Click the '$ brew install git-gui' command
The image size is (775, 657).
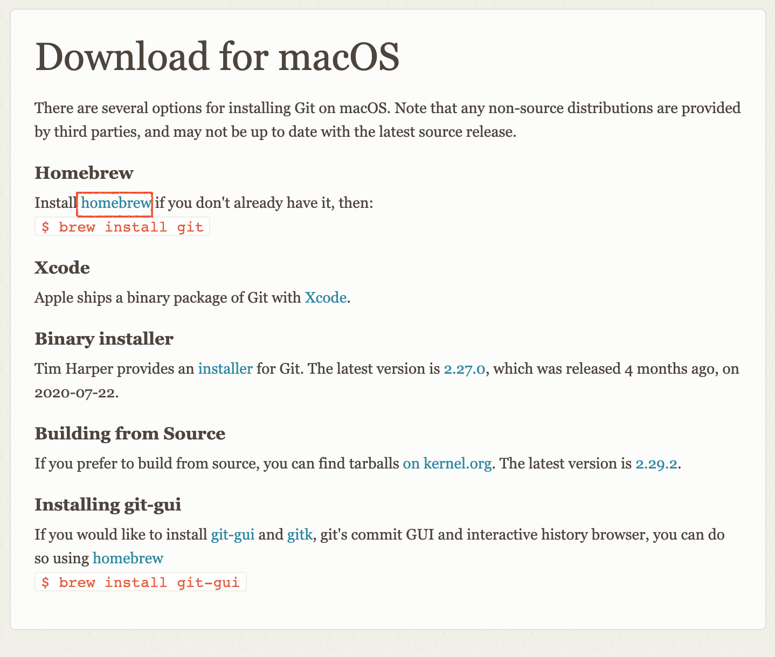tap(141, 582)
